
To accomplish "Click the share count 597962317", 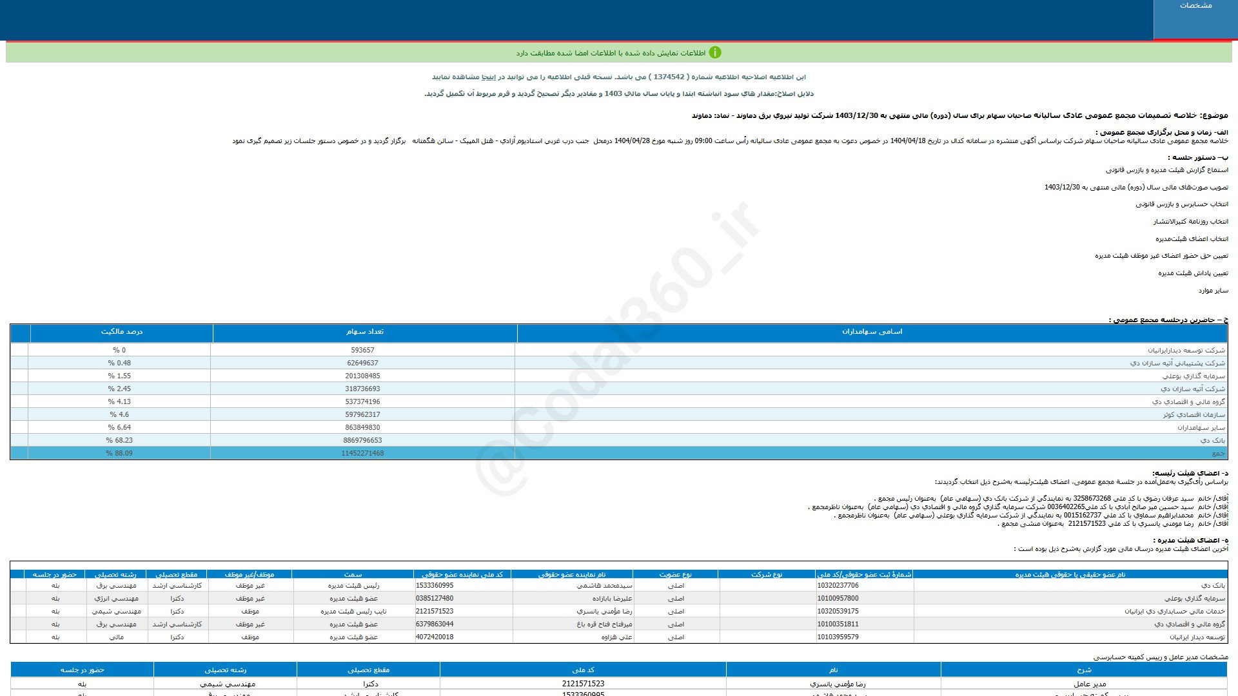I will point(362,414).
